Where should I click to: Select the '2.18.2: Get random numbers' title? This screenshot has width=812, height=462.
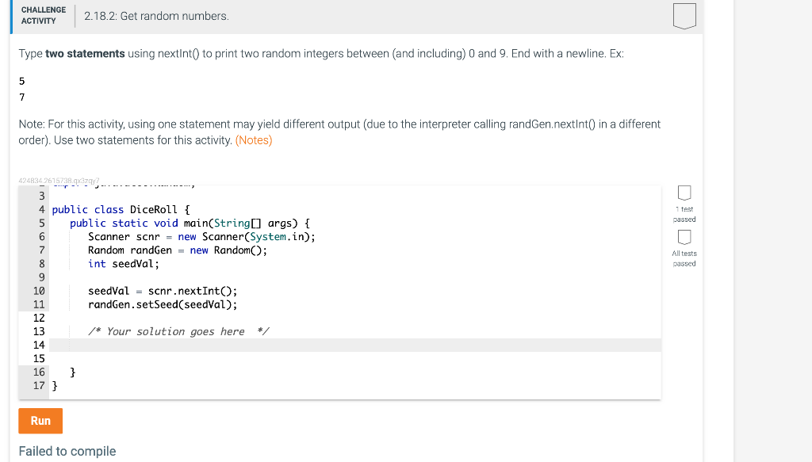pyautogui.click(x=159, y=16)
